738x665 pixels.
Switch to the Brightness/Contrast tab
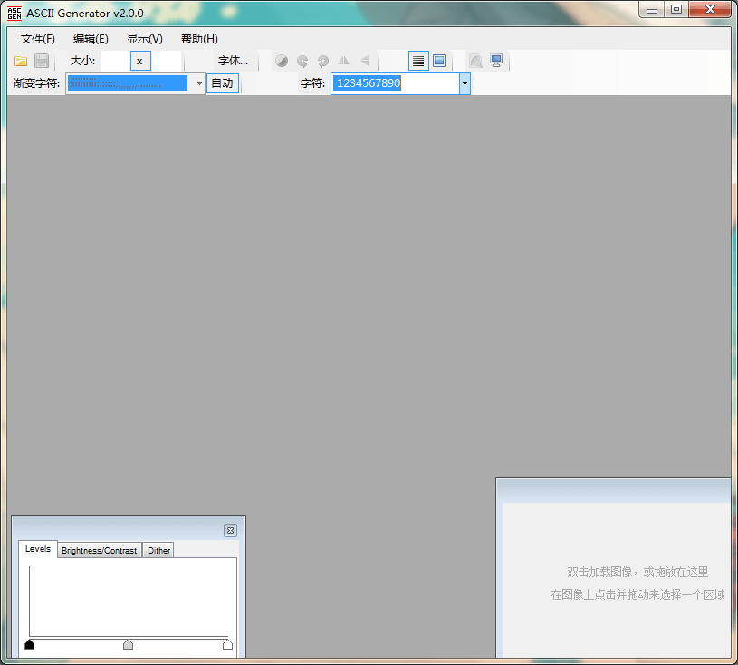tap(100, 551)
